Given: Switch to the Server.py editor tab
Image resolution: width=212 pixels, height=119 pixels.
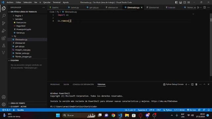Looking at the screenshot, I should click(x=74, y=8).
